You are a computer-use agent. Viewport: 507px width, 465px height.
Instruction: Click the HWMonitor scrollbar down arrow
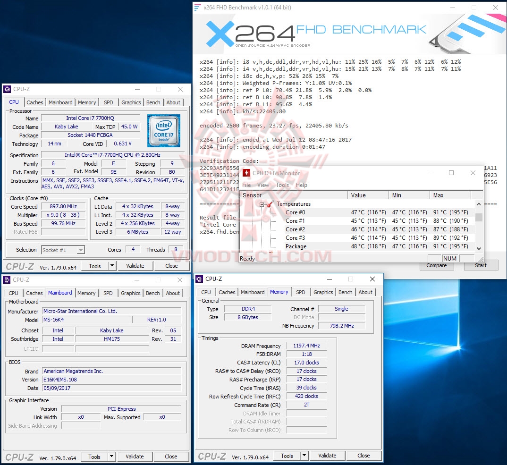point(479,249)
